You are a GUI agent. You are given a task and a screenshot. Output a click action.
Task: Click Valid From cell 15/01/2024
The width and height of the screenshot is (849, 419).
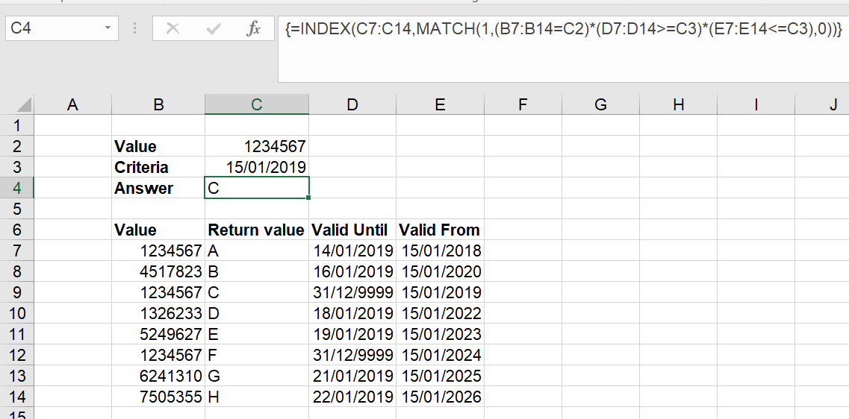(440, 355)
